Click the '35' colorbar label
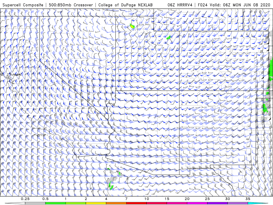 click(x=248, y=199)
